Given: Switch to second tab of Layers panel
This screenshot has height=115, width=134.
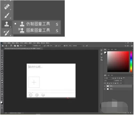Looking at the screenshot, I should click(108, 75).
